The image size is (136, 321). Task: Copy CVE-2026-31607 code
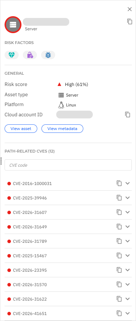[119, 212]
